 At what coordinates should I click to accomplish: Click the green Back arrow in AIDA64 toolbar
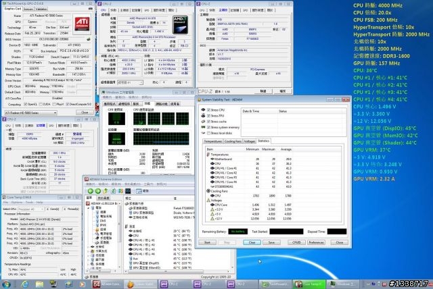point(90,191)
